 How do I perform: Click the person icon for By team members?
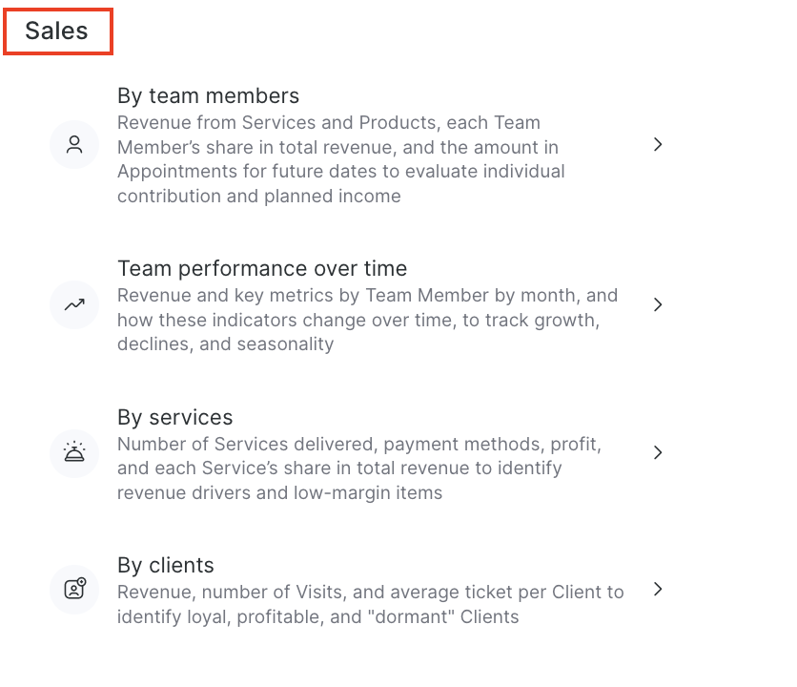tap(74, 145)
